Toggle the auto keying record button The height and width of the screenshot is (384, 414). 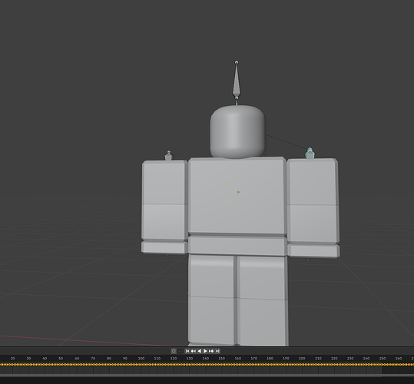pos(174,351)
